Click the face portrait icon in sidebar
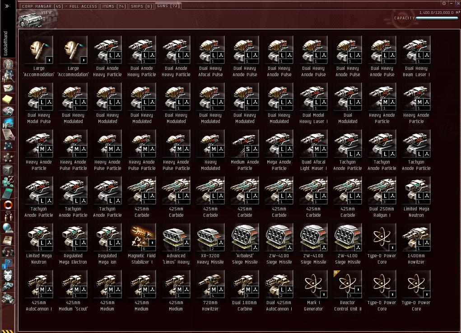Image resolution: width=461 pixels, height=333 pixels. [x=8, y=275]
